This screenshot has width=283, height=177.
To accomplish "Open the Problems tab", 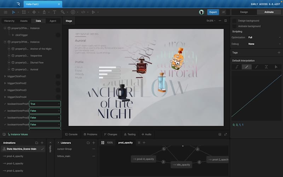I will click(x=91, y=135).
